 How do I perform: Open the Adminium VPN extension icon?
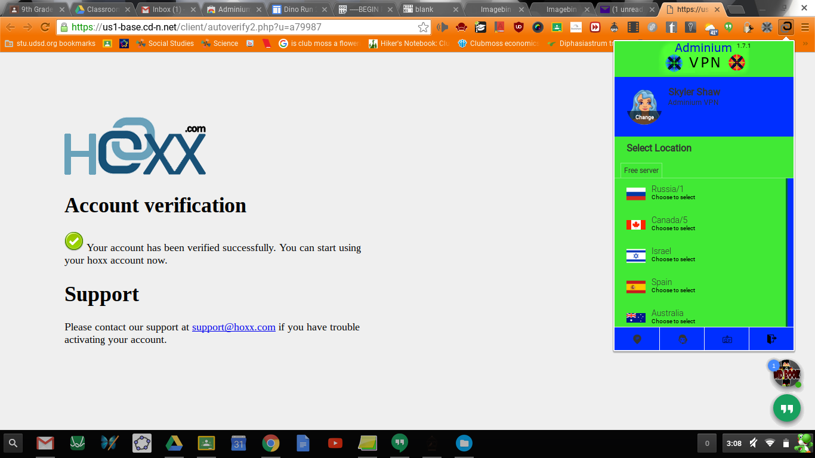(787, 27)
